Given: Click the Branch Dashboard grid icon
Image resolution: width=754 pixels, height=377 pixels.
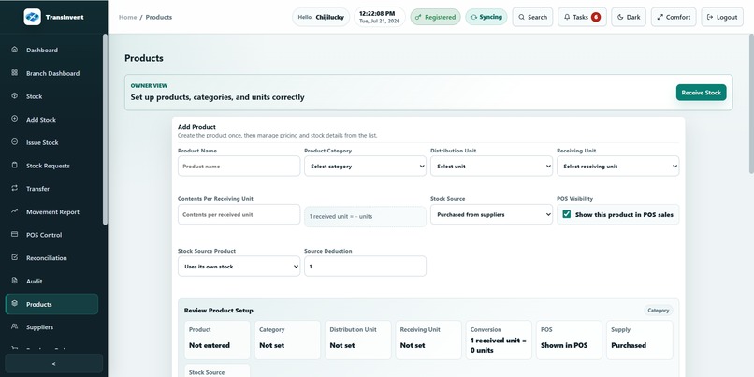Looking at the screenshot, I should click(14, 73).
